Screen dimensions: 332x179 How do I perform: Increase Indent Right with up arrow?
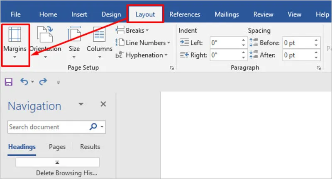(244, 52)
